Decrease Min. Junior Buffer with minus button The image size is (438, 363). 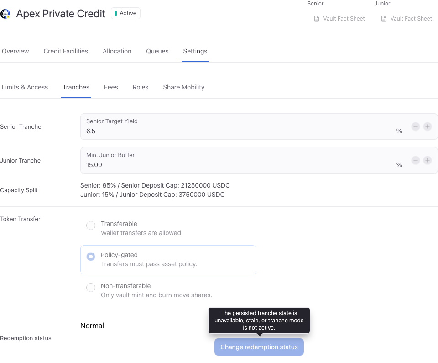tap(415, 160)
